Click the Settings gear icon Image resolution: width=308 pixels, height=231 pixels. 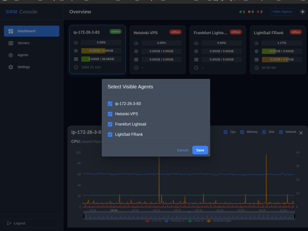[x=11, y=67]
